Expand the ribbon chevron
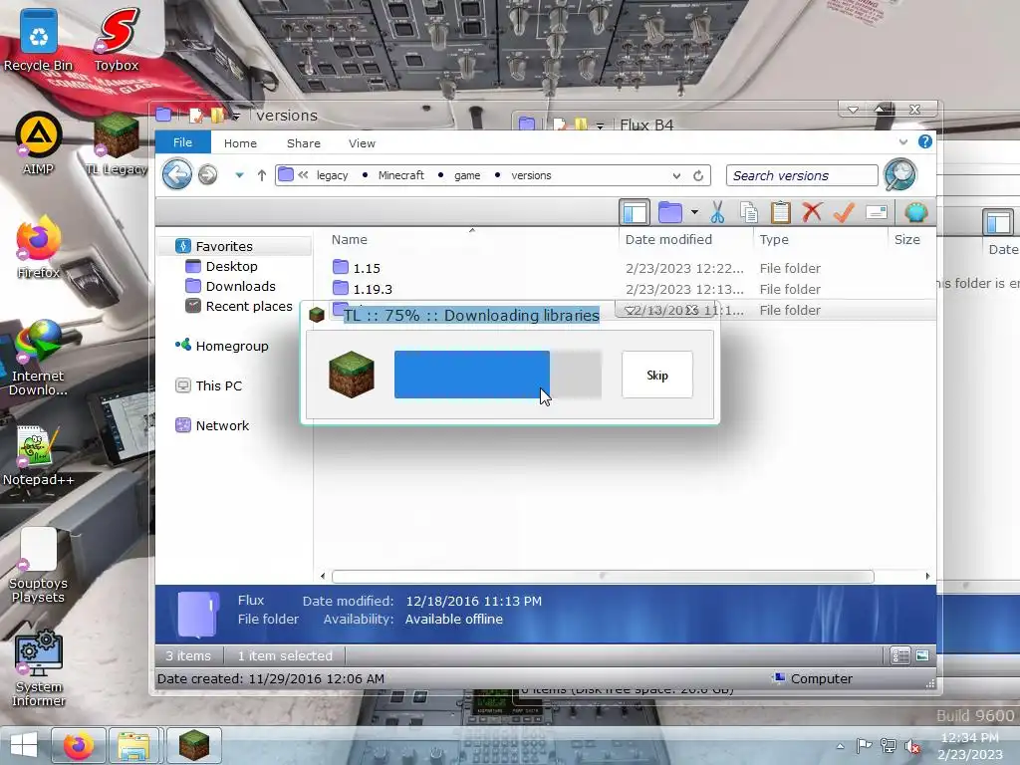 (902, 141)
